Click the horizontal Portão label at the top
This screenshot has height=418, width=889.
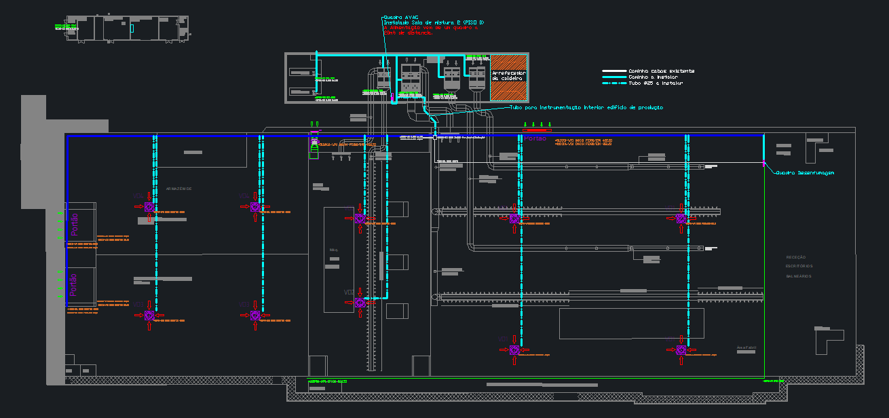pyautogui.click(x=535, y=138)
